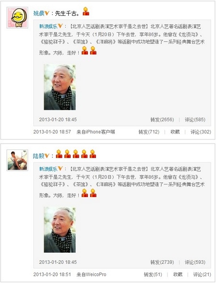Open 陆毅 username link

click(x=38, y=156)
